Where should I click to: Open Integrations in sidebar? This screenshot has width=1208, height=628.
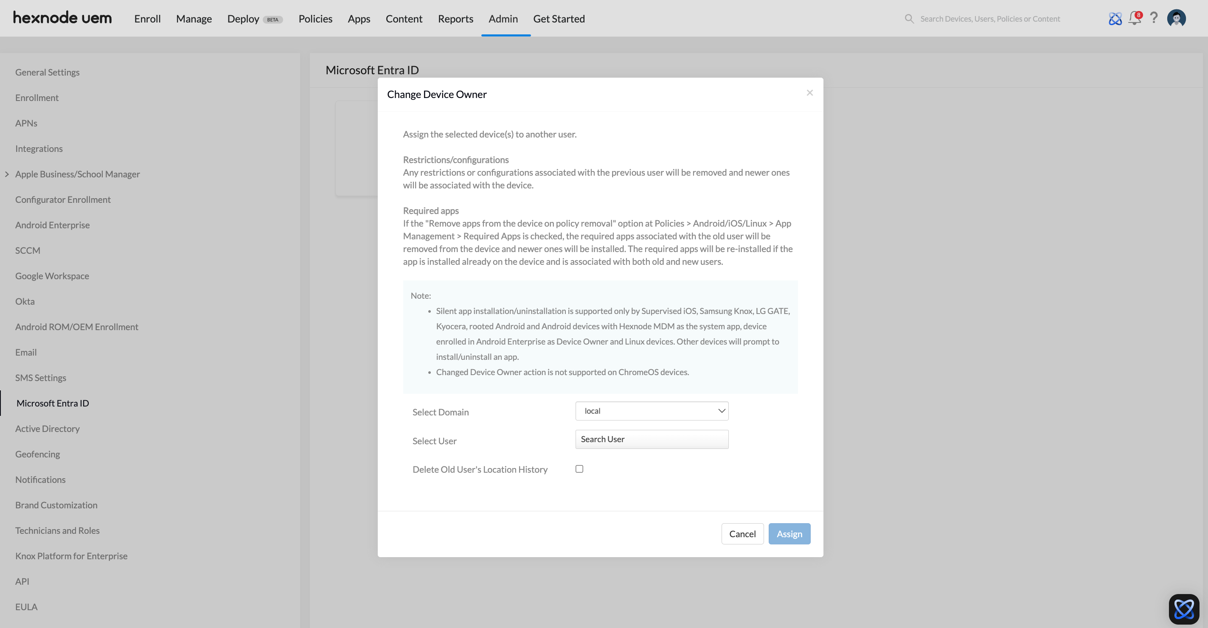(x=39, y=149)
